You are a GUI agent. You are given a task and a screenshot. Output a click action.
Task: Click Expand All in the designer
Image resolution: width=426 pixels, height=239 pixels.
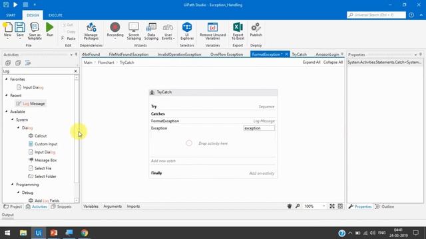click(312, 62)
